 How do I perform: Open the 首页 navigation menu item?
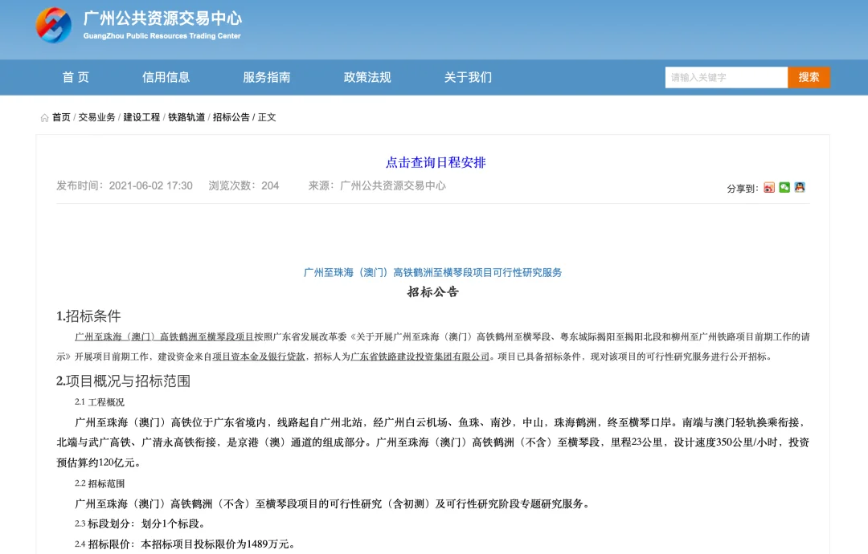pyautogui.click(x=76, y=77)
